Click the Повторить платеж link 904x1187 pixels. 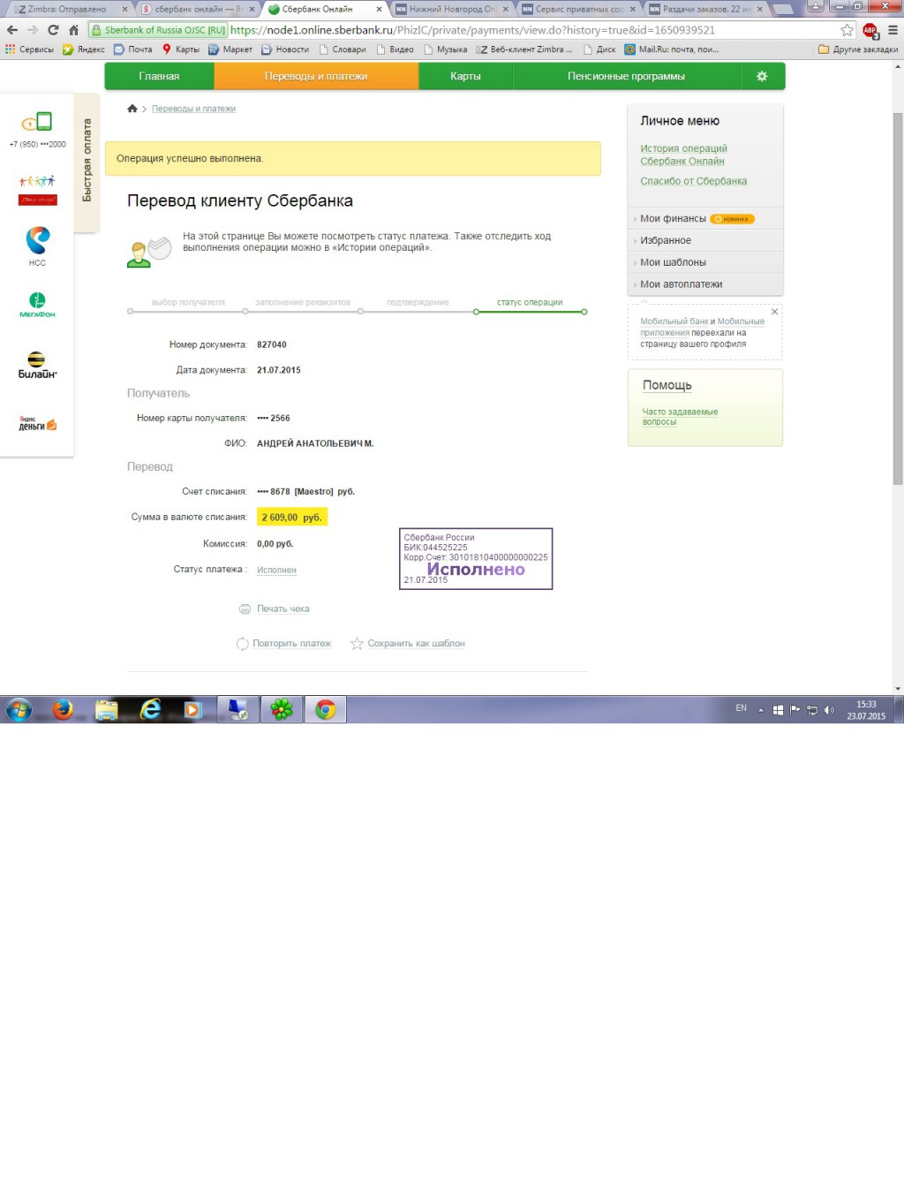291,644
